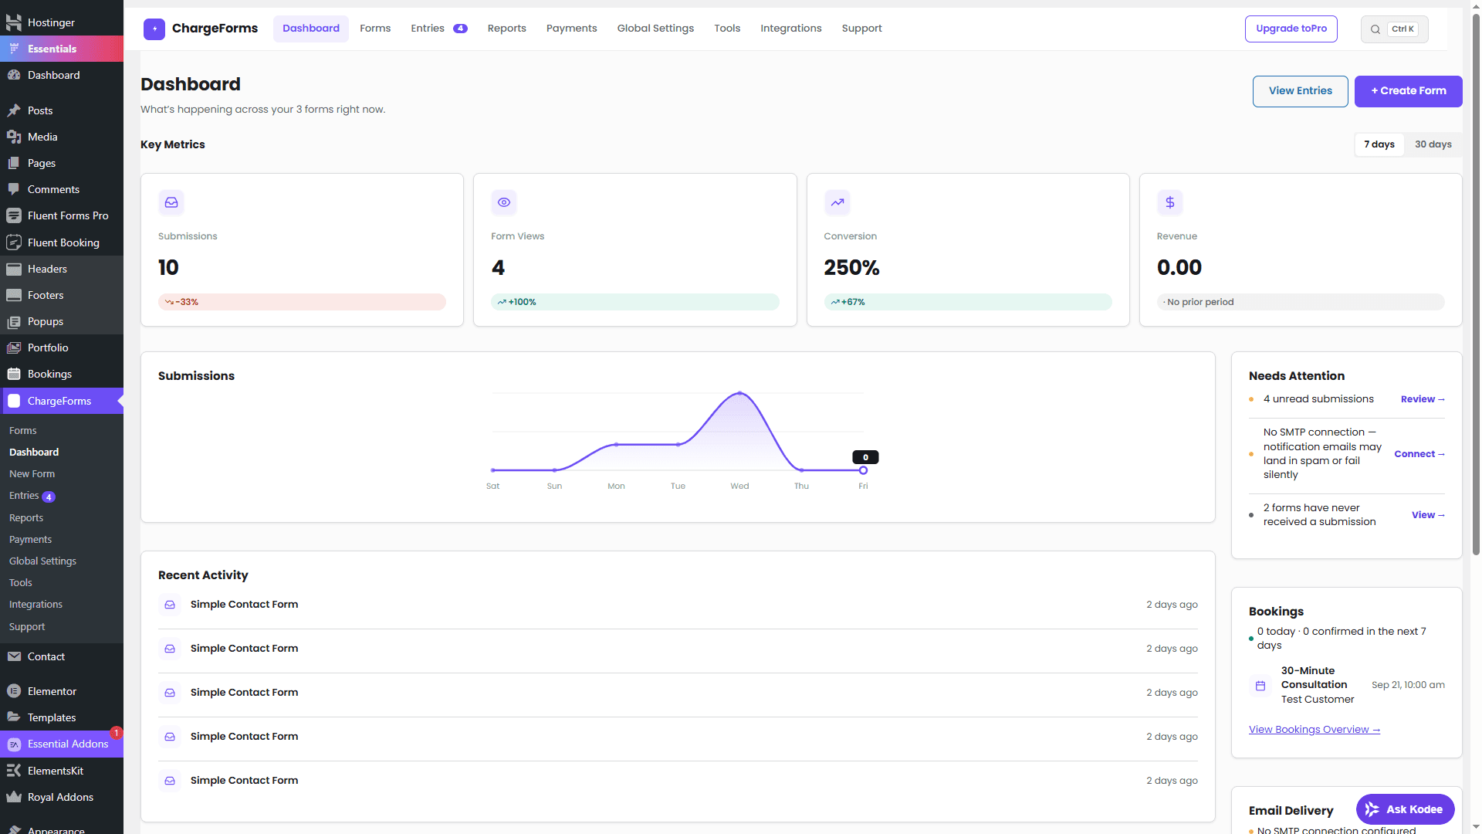
Task: Click the Upgrade to Pro button
Action: [1291, 29]
